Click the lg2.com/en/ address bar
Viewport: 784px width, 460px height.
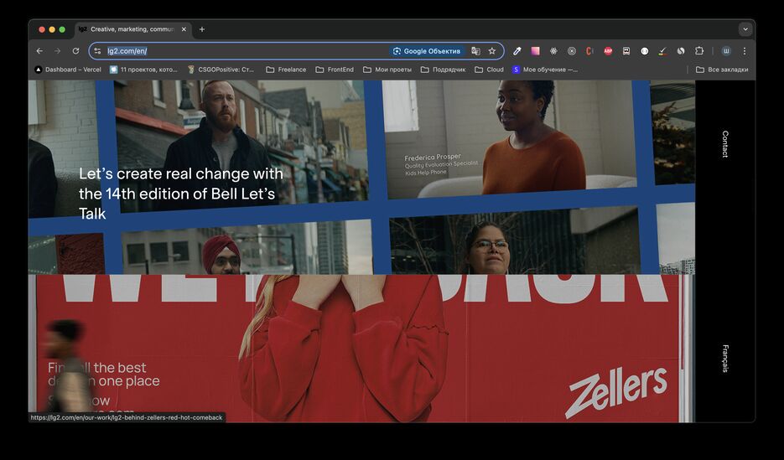[x=252, y=51]
